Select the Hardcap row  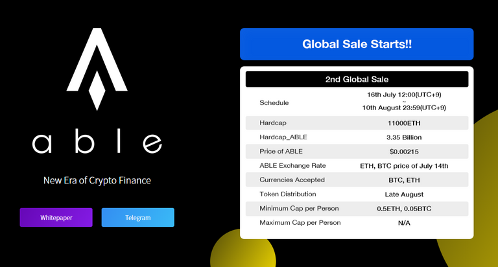pyautogui.click(x=357, y=123)
